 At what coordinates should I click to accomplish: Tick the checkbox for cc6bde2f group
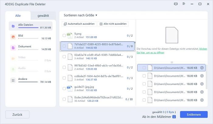point(64,78)
